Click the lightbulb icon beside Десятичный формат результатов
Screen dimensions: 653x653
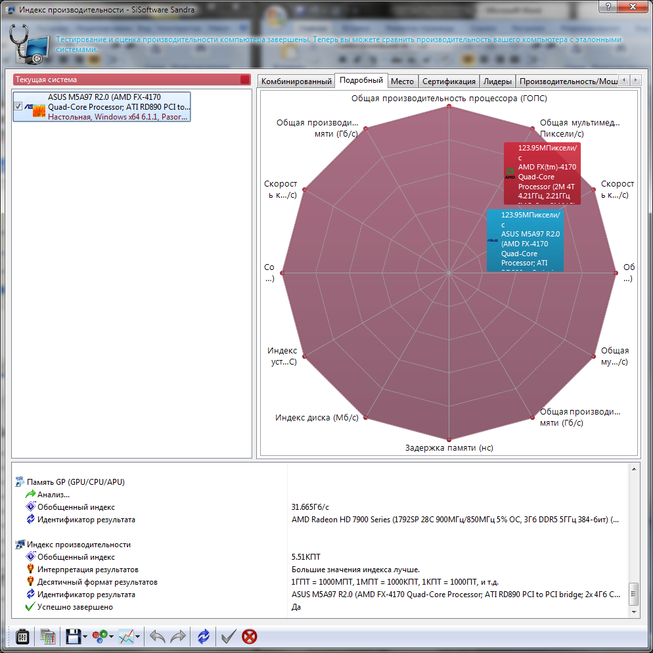30,582
